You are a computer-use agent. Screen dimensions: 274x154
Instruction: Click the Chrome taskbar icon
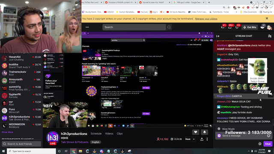point(74,151)
